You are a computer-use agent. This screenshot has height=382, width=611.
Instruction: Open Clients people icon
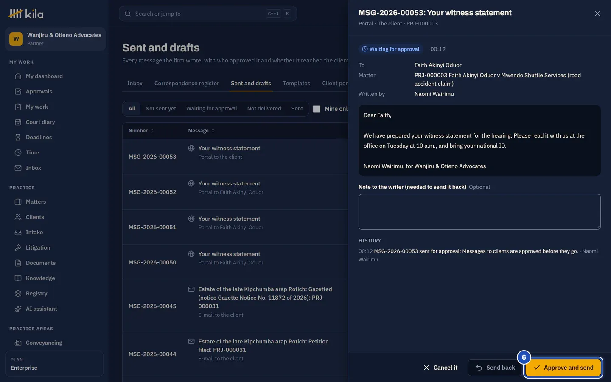[18, 217]
